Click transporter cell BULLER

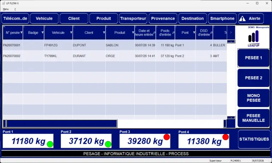tap(219, 45)
